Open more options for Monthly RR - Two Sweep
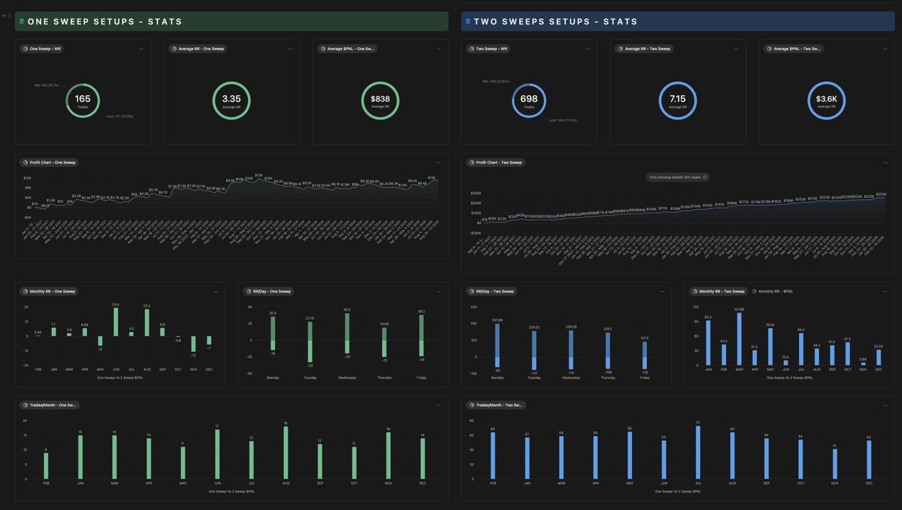The image size is (902, 510). [884, 291]
